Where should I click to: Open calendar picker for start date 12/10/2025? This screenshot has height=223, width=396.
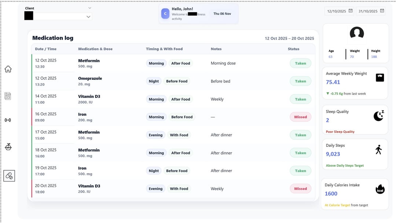(351, 11)
